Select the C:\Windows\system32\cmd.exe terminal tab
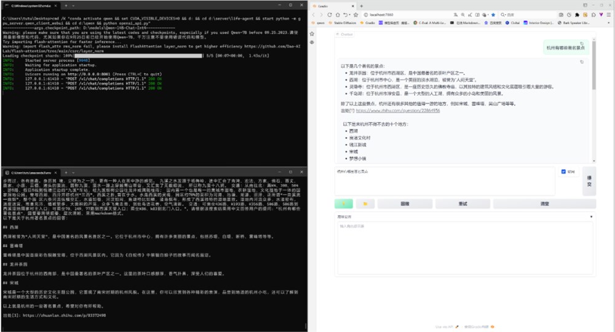615x332 pixels. pos(32,6)
